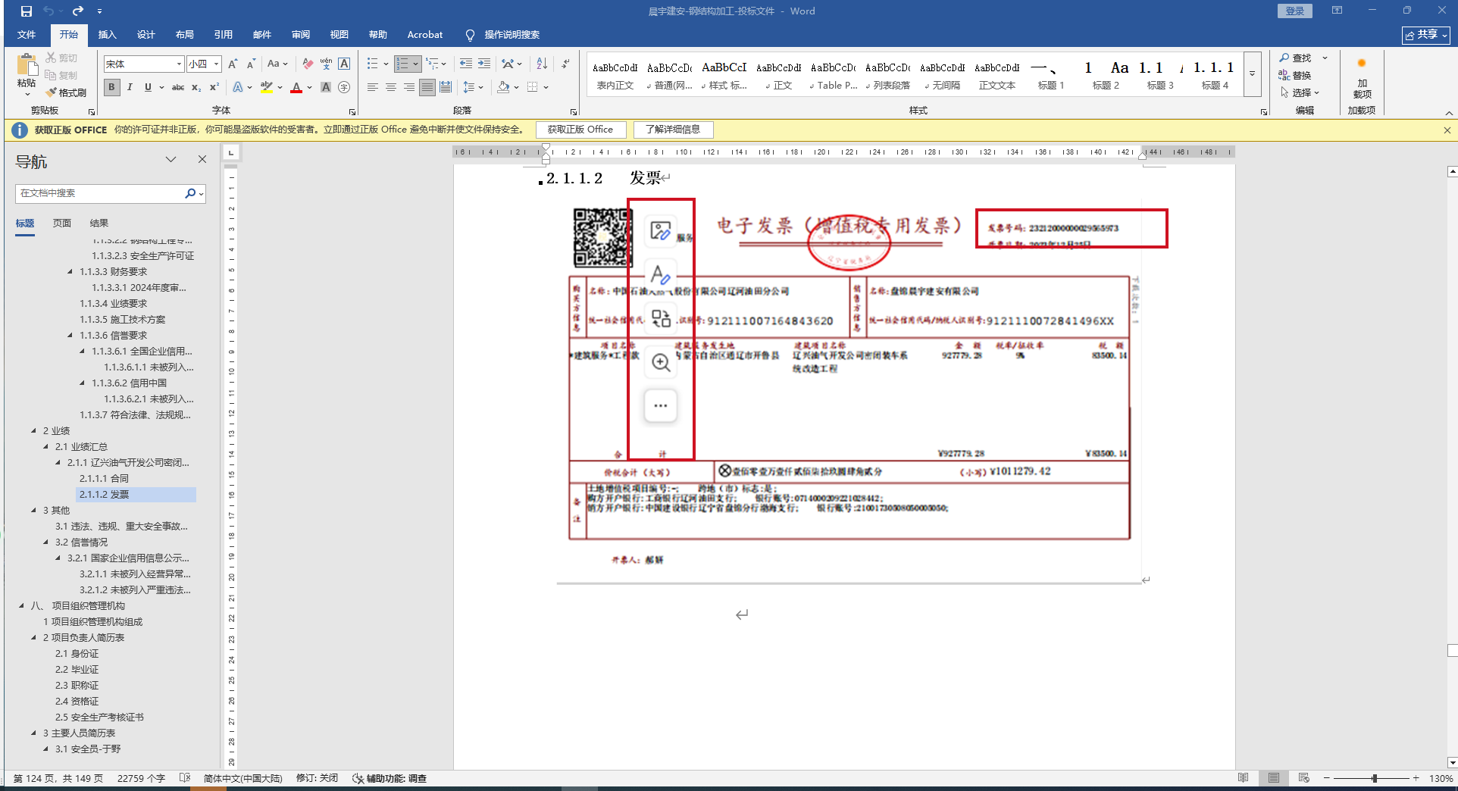Click the 获取正版 Office button
This screenshot has width=1458, height=791.
tap(580, 130)
